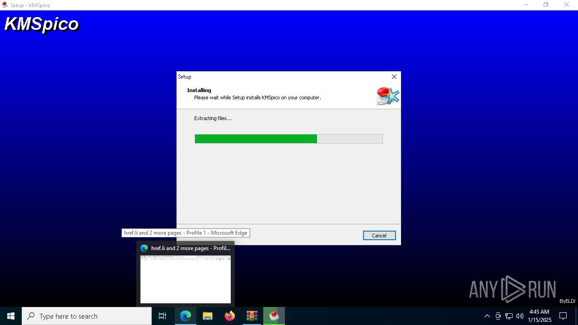
Task: Click the large KMSpico banner title
Action: 42,24
